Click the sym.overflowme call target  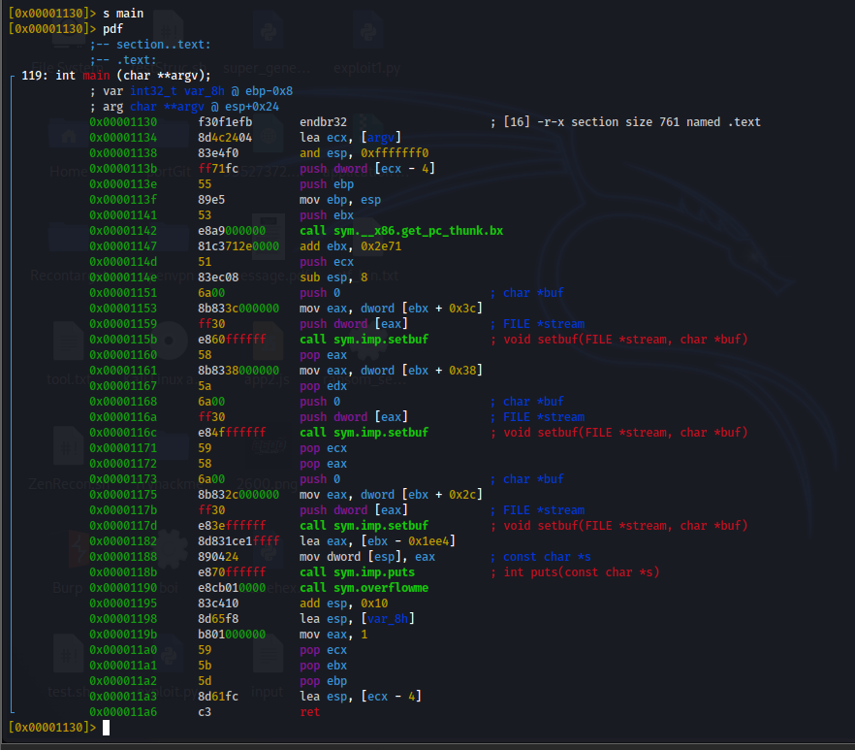(x=380, y=587)
